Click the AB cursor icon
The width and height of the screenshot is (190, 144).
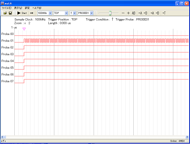coord(134,13)
